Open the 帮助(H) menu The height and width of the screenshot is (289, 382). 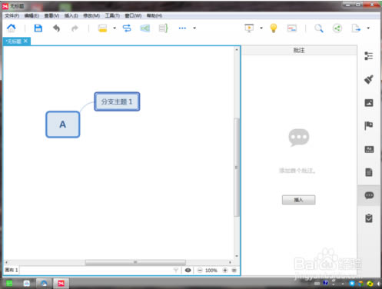click(x=154, y=15)
